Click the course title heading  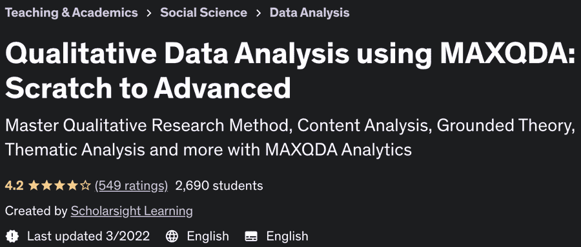pos(290,70)
